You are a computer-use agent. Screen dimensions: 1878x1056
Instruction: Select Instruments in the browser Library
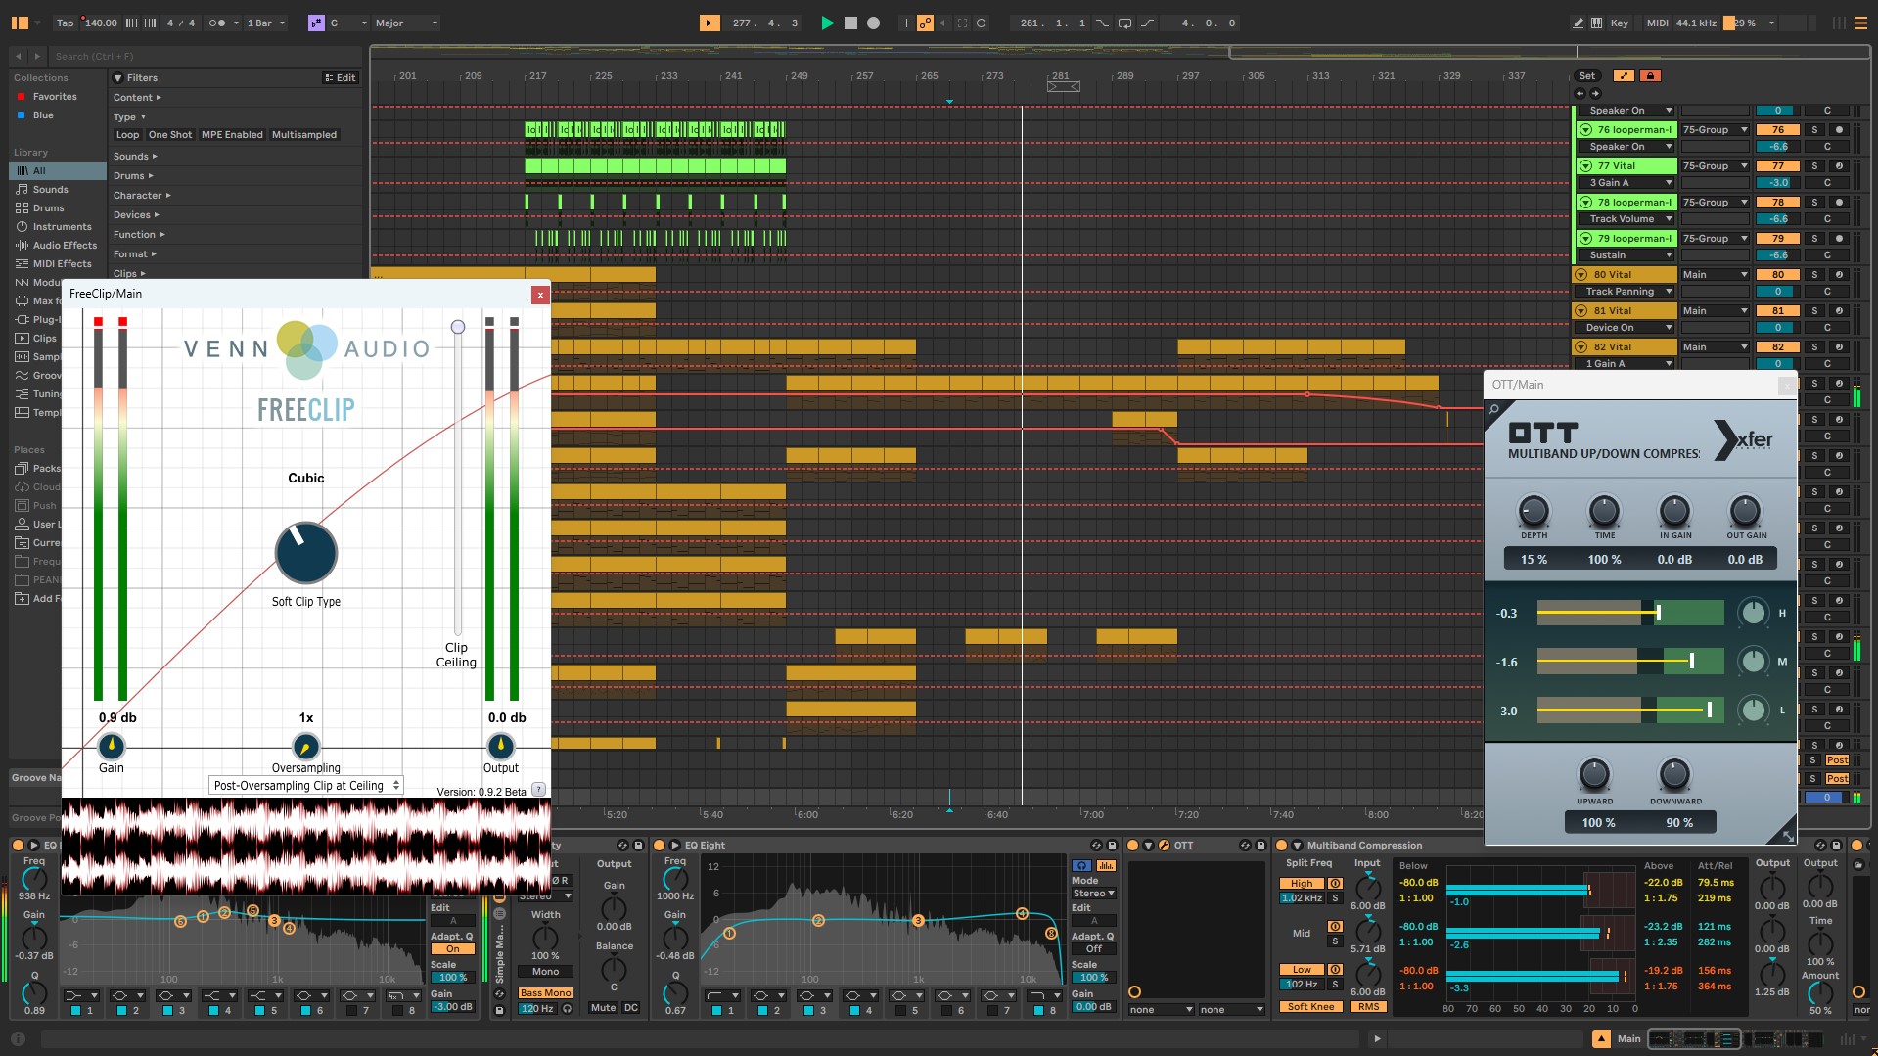[58, 226]
